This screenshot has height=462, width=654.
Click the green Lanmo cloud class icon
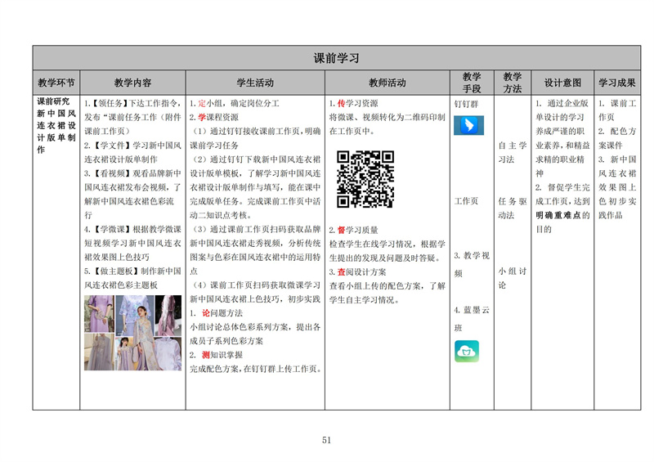[467, 351]
